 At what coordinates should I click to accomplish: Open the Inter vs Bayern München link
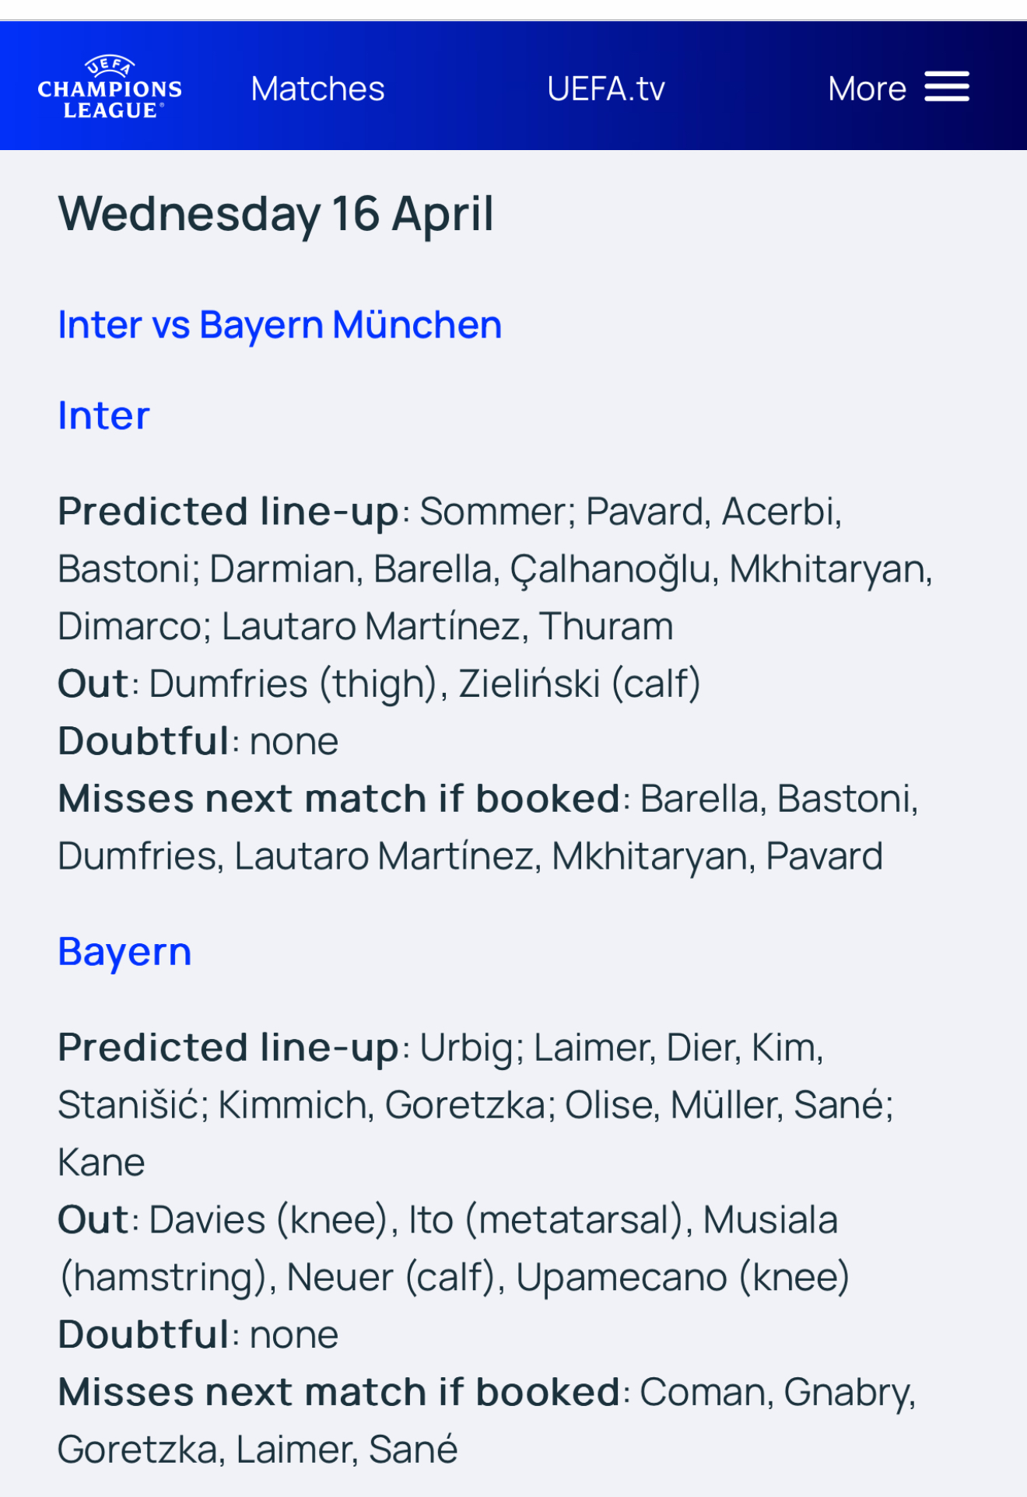pyautogui.click(x=280, y=325)
